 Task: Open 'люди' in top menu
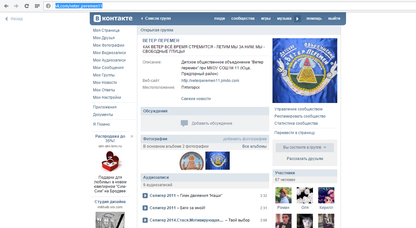(x=219, y=18)
